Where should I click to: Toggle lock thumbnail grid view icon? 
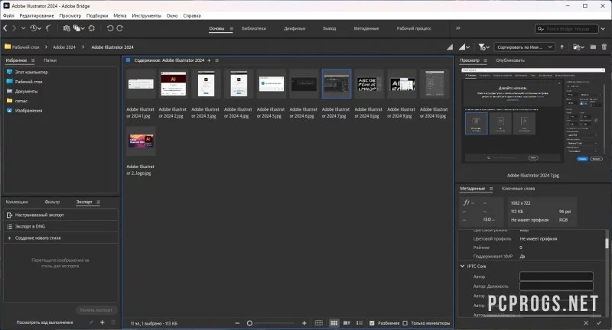319,323
